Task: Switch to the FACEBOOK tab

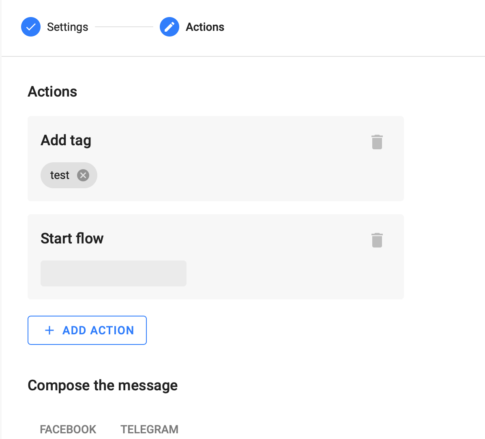Action: [x=68, y=429]
